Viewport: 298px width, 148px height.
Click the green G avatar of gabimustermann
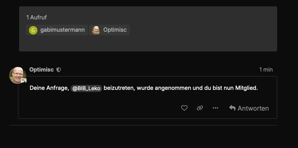33,30
